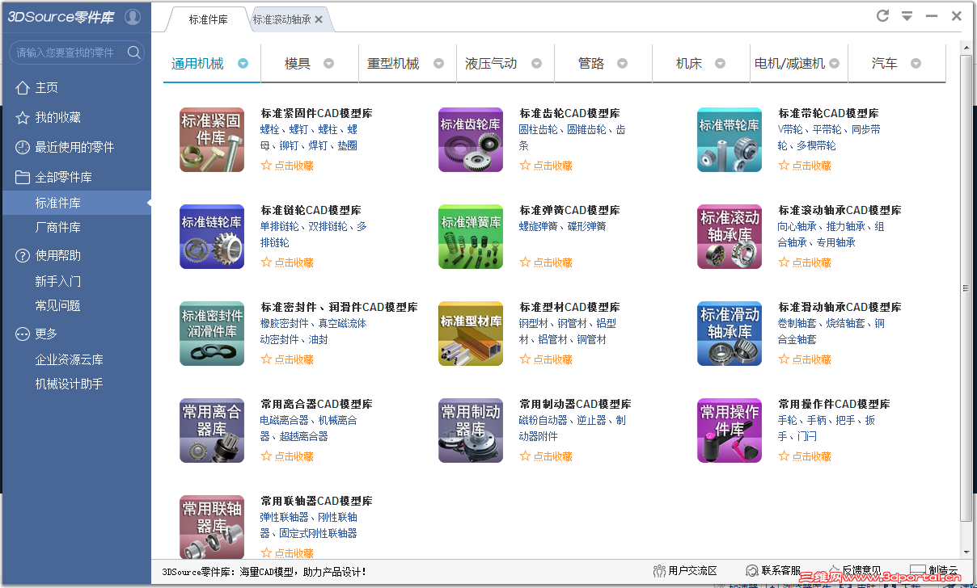The image size is (977, 588).
Task: Expand 重型机械 category dropdown arrow
Action: pos(438,64)
